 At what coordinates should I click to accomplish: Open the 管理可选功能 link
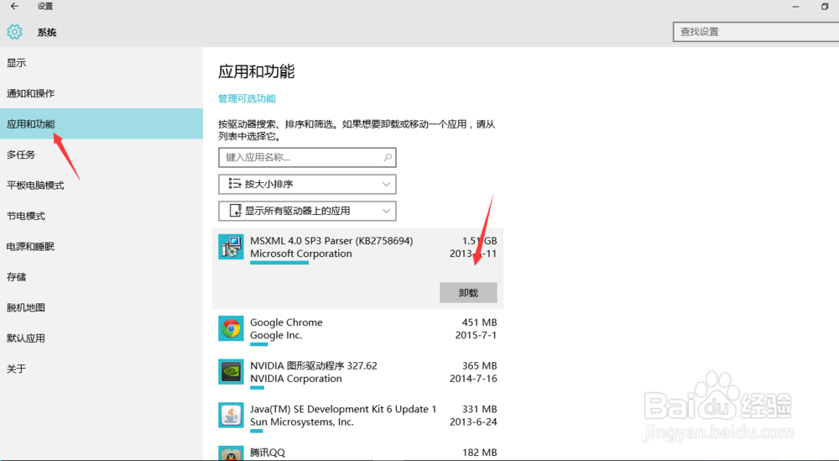point(247,98)
